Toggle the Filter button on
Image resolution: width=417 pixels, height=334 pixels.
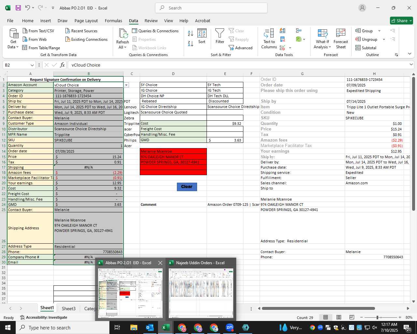(x=220, y=36)
